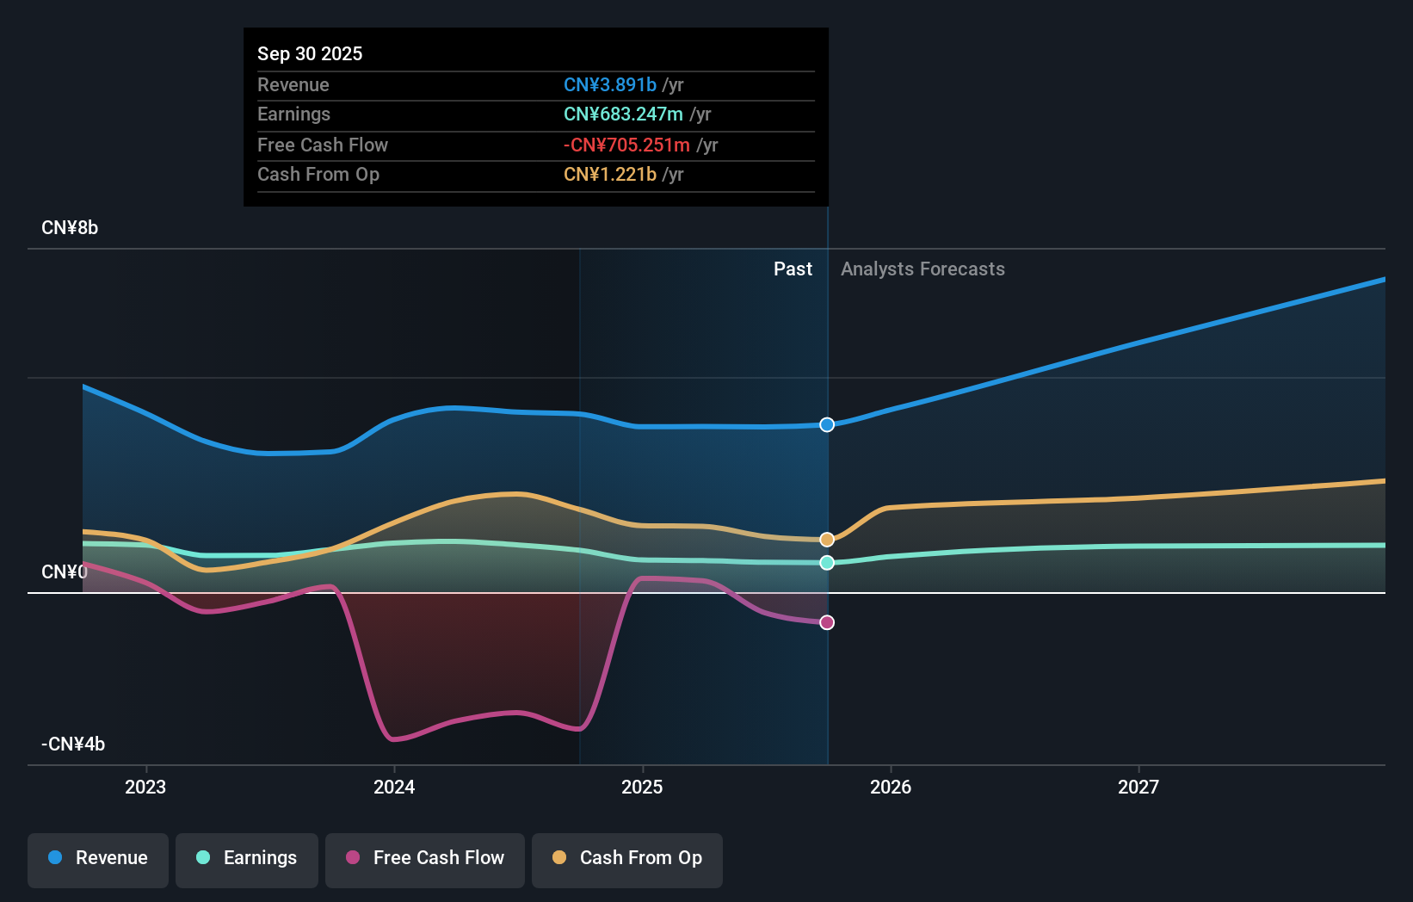The image size is (1413, 902).
Task: Click the teal Earnings legend dot
Action: pos(201,858)
